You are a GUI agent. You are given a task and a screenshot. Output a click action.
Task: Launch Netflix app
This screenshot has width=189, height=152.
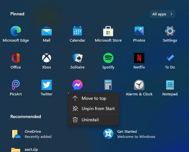pos(139,61)
